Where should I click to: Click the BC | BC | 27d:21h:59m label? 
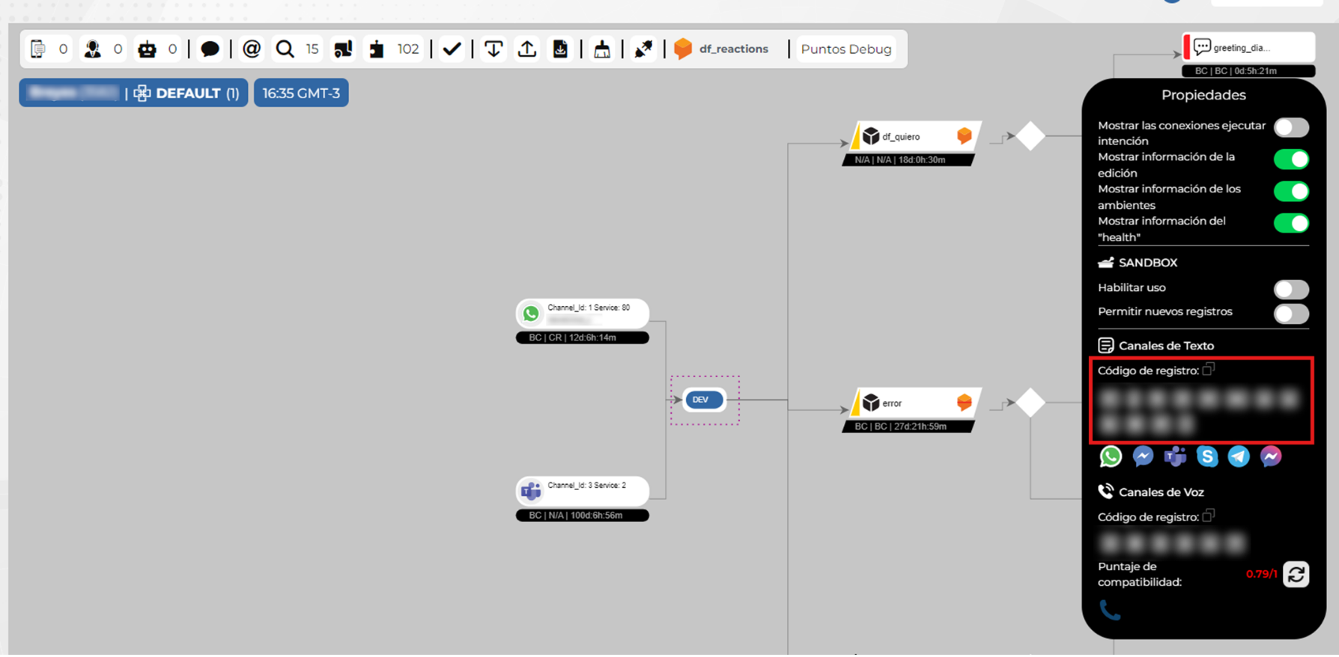[908, 427]
